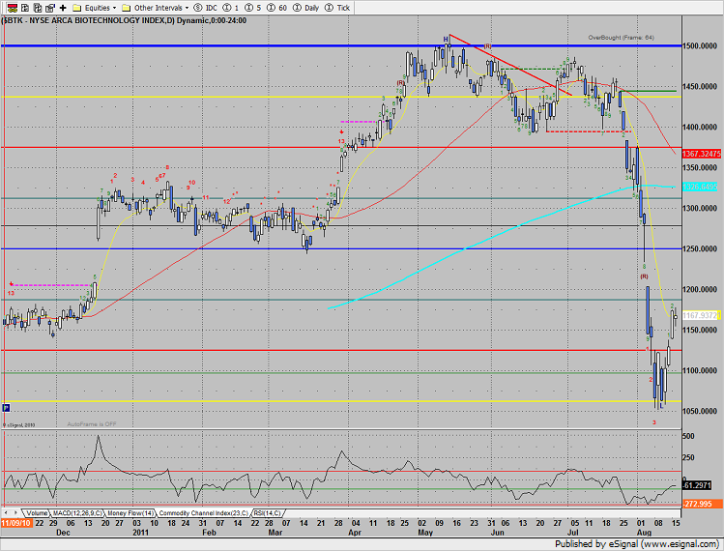Open the Other Intervals dropdown
Viewport: 724px width, 551px height.
[187, 8]
